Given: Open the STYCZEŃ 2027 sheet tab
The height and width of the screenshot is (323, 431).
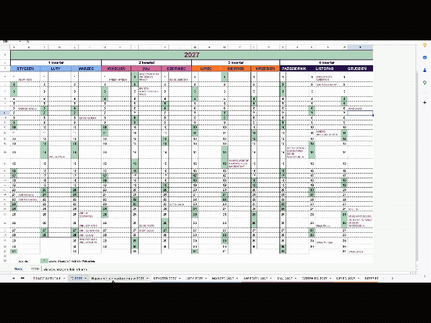Looking at the screenshot, I should click(x=165, y=278).
